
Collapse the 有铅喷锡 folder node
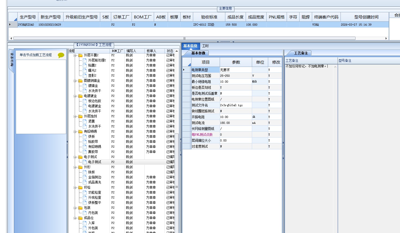point(75,132)
